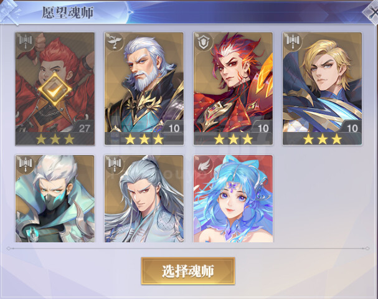Select the blue-haired girl on red card
Viewport: 378px width, 299px height.
233,199
